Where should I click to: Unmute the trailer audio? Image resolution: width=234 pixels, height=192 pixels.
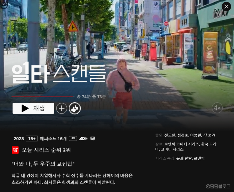pos(217,108)
